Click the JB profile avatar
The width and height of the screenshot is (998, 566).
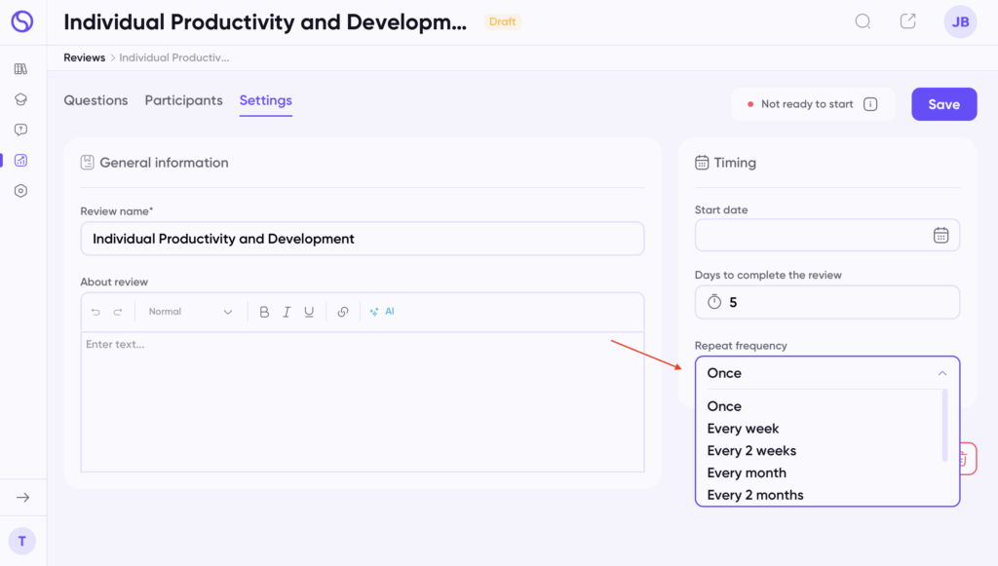[x=960, y=21]
